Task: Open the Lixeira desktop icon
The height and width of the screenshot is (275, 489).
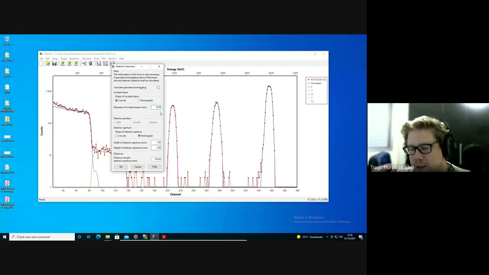Action: 7,40
